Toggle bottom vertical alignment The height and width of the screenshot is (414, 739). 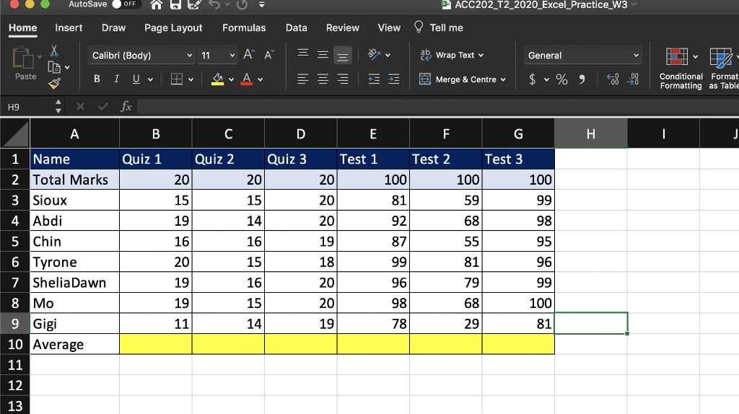(343, 56)
